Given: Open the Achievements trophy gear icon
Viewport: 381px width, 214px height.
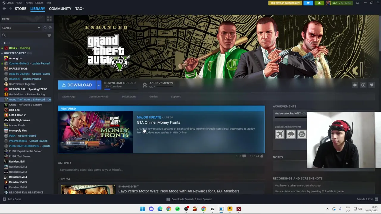Looking at the screenshot, I should (x=145, y=85).
